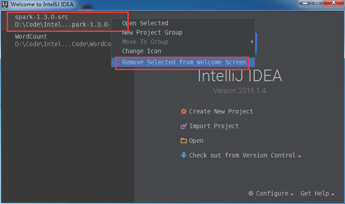Minimize the Welcome to IntelliJ IDEA window
The width and height of the screenshot is (345, 204).
[x=305, y=3]
